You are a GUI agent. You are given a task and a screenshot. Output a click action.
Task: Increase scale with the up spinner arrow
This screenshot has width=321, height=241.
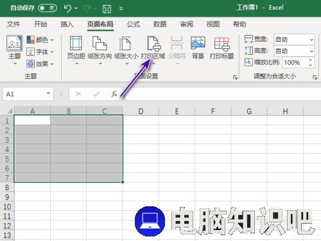[x=311, y=60]
